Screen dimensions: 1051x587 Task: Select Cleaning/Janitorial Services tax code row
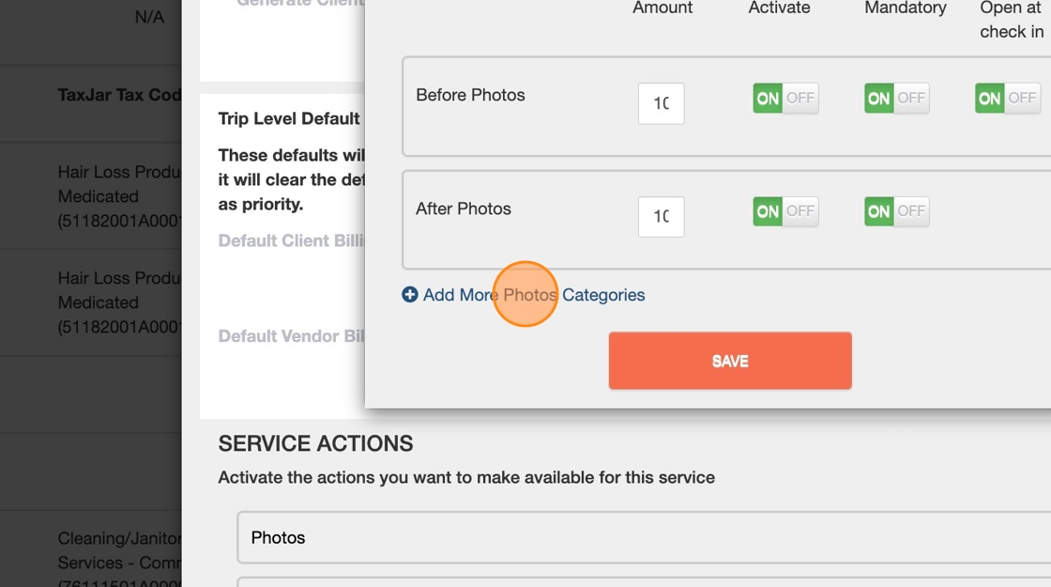coord(119,550)
